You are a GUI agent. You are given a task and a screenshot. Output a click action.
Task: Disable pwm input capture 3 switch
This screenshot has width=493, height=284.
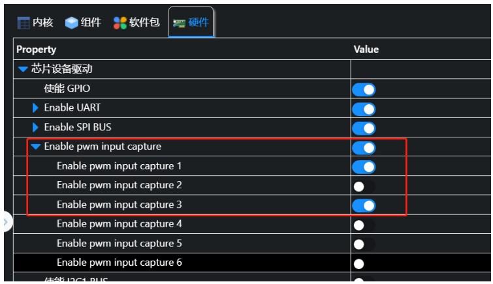pyautogui.click(x=364, y=206)
